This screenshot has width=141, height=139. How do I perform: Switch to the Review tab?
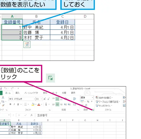pyautogui.click(x=64, y=93)
